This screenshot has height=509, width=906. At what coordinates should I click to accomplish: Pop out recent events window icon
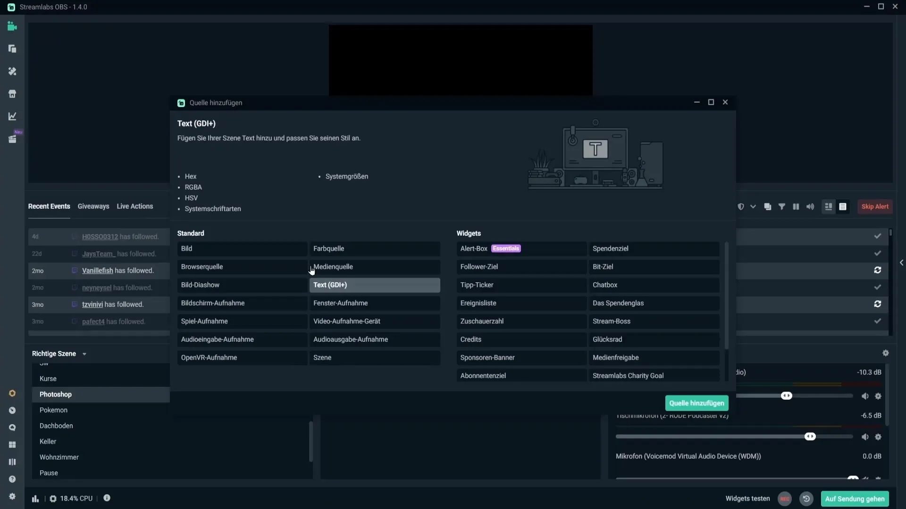point(768,206)
